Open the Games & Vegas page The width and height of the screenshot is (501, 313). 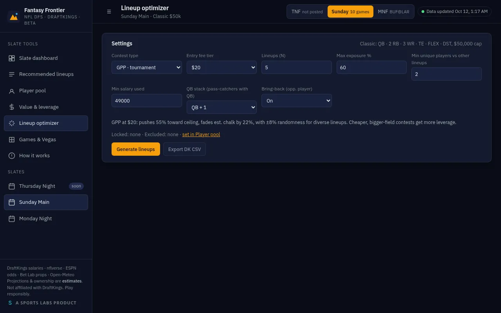click(x=46, y=140)
